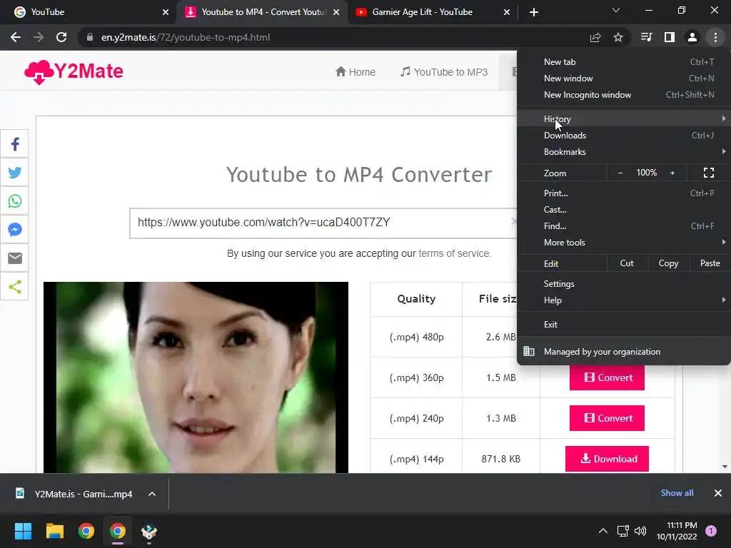731x548 pixels.
Task: Convert the 360p mp4 row
Action: pos(607,377)
